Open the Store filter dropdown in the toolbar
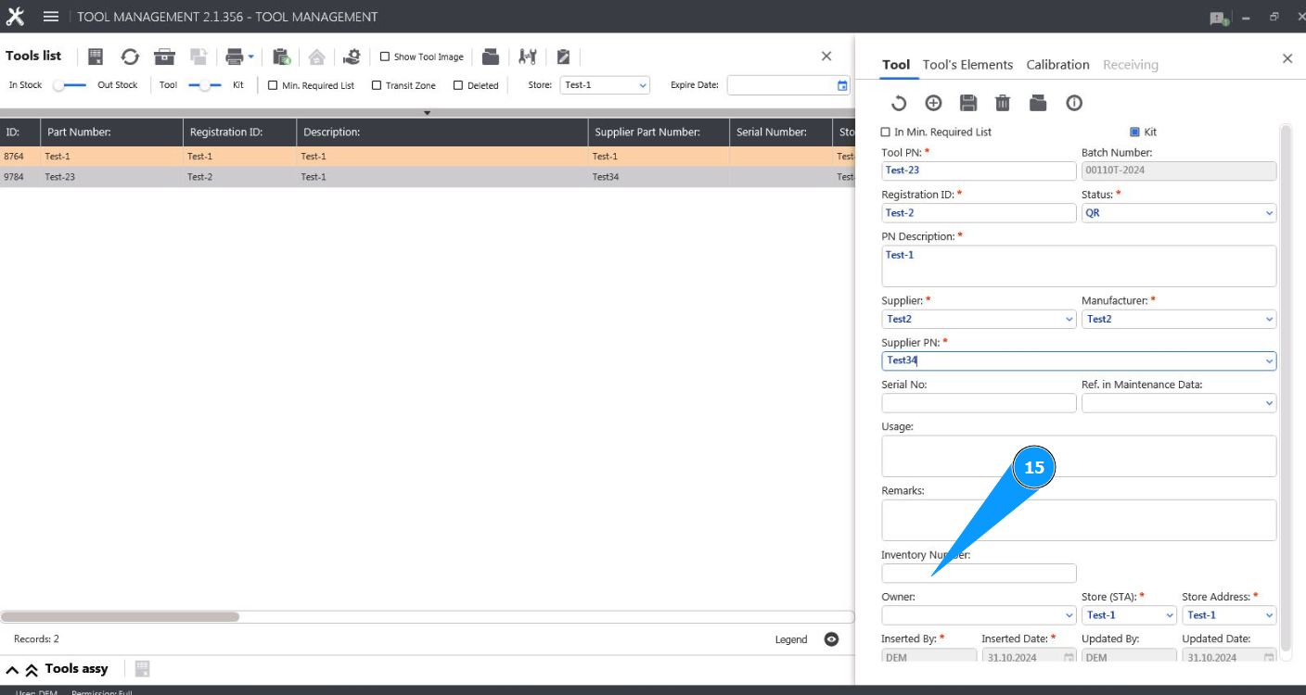The height and width of the screenshot is (695, 1306). 605,85
